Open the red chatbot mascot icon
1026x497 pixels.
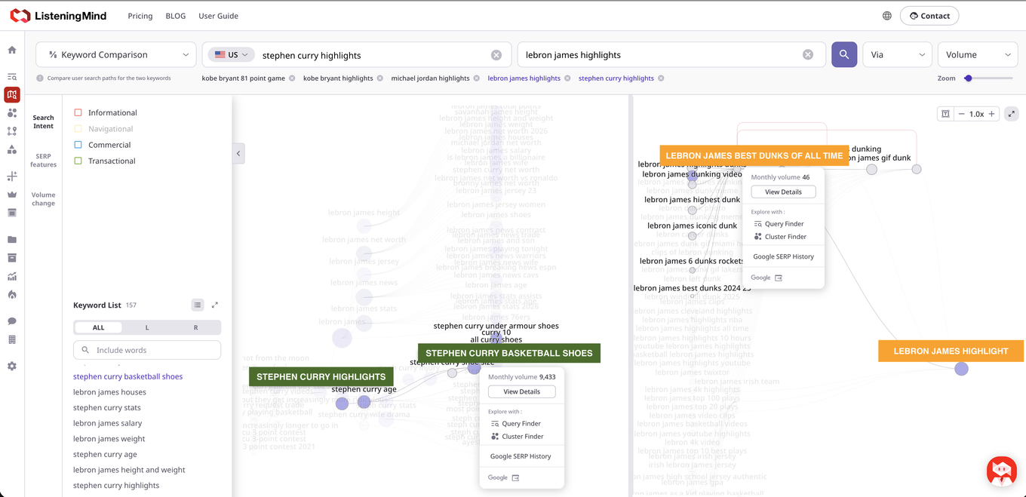click(x=1002, y=471)
